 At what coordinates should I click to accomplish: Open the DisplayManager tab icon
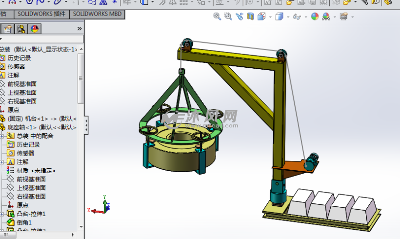pos(34,29)
